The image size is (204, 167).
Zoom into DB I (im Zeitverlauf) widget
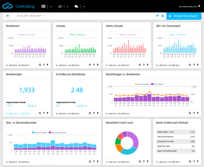click(x=190, y=65)
